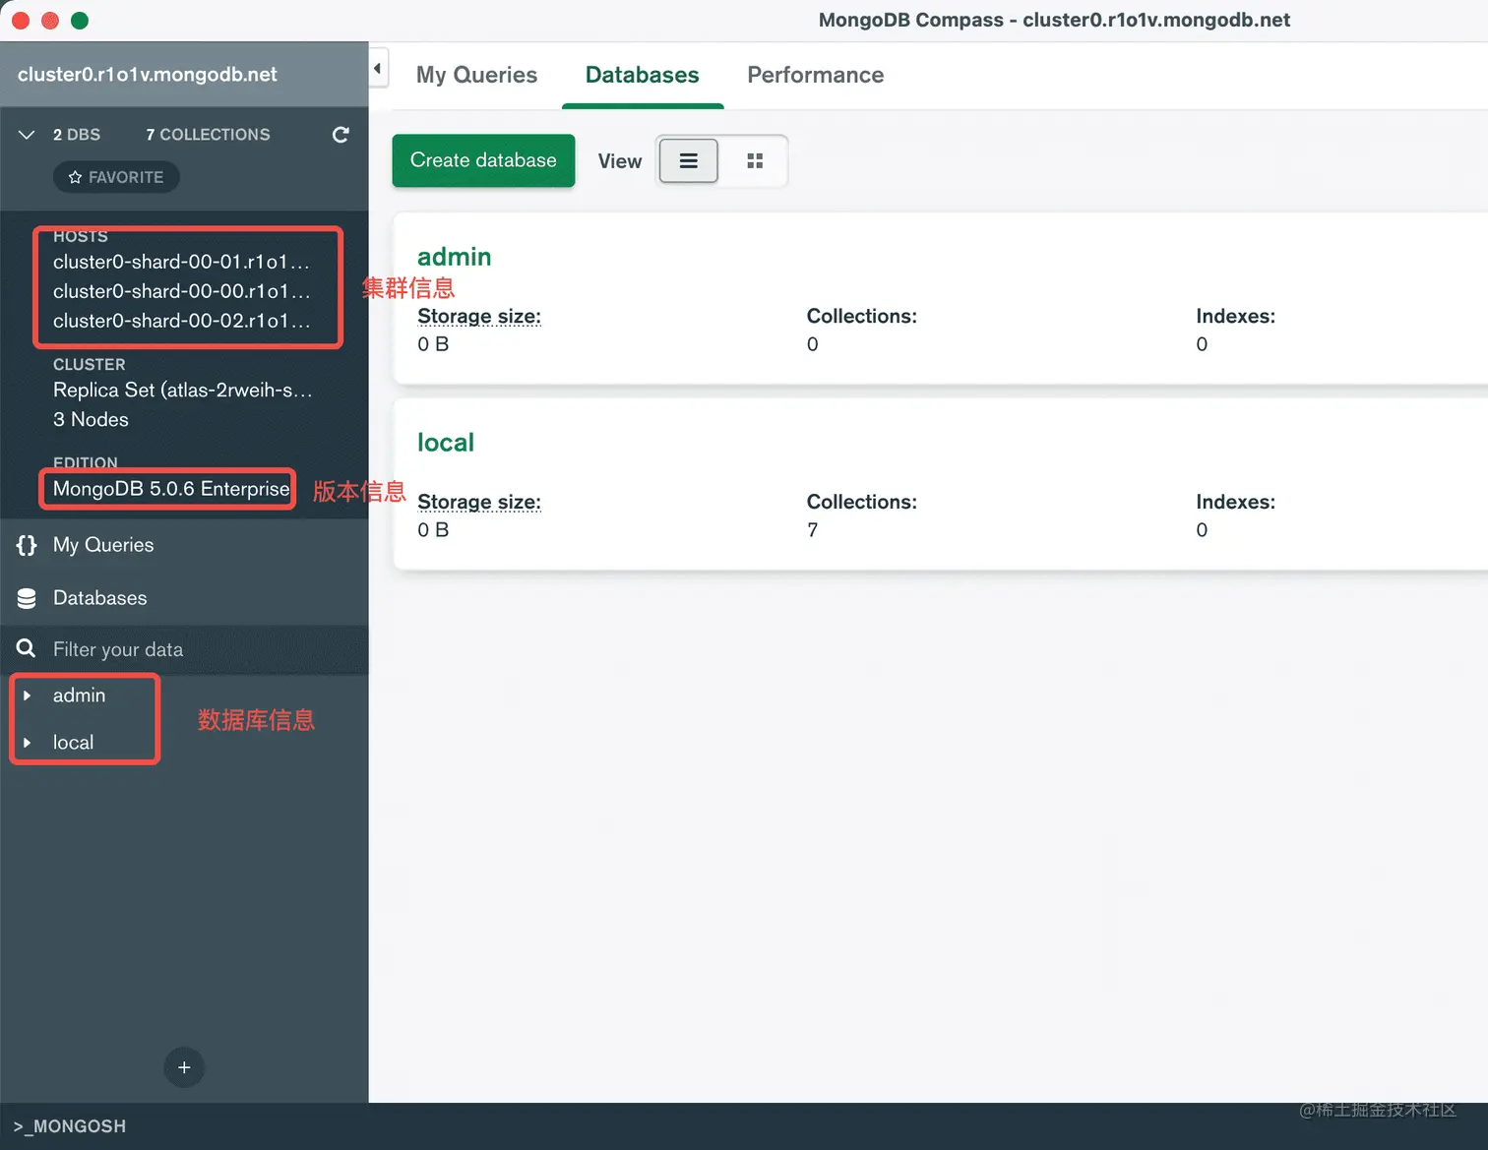Click the Databases stack icon in sidebar
This screenshot has height=1150, width=1488.
[27, 598]
